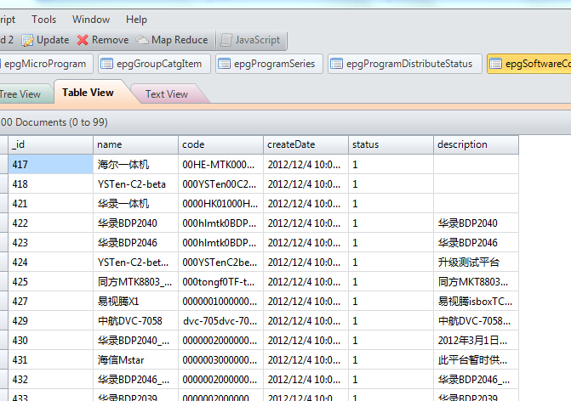Select the _id cell 421
The image size is (571, 401).
[x=50, y=204]
